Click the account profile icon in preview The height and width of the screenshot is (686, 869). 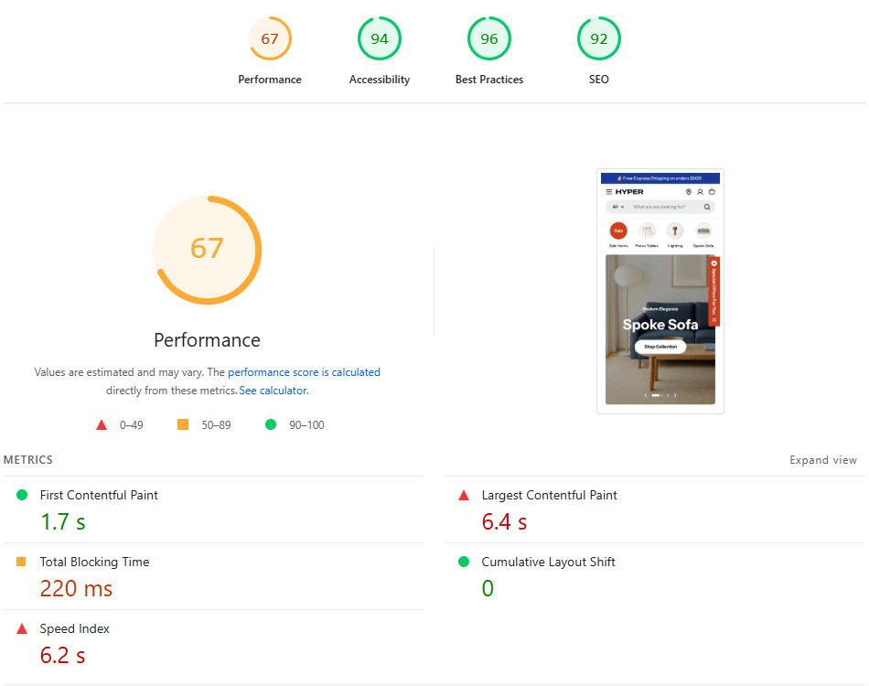tap(700, 192)
